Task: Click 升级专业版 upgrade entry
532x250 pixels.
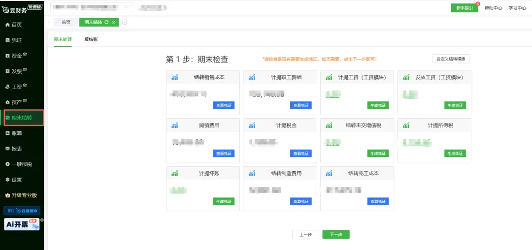Action: coord(22,195)
